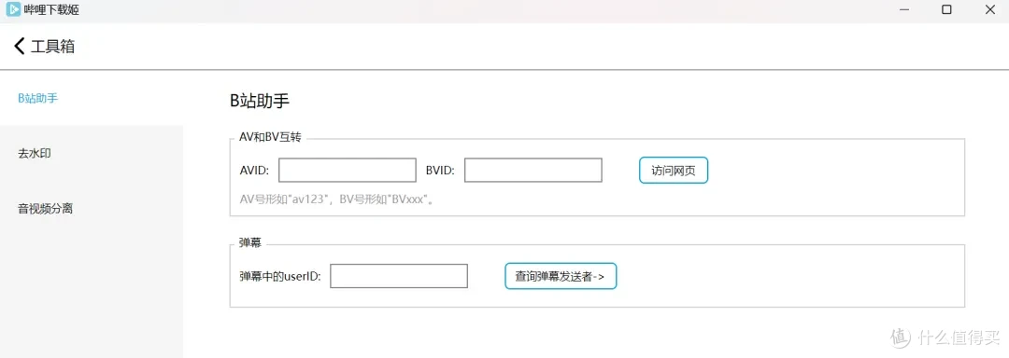The height and width of the screenshot is (358, 1009).
Task: Click the 哔哩下载姬 app logo icon
Action: pos(13,9)
